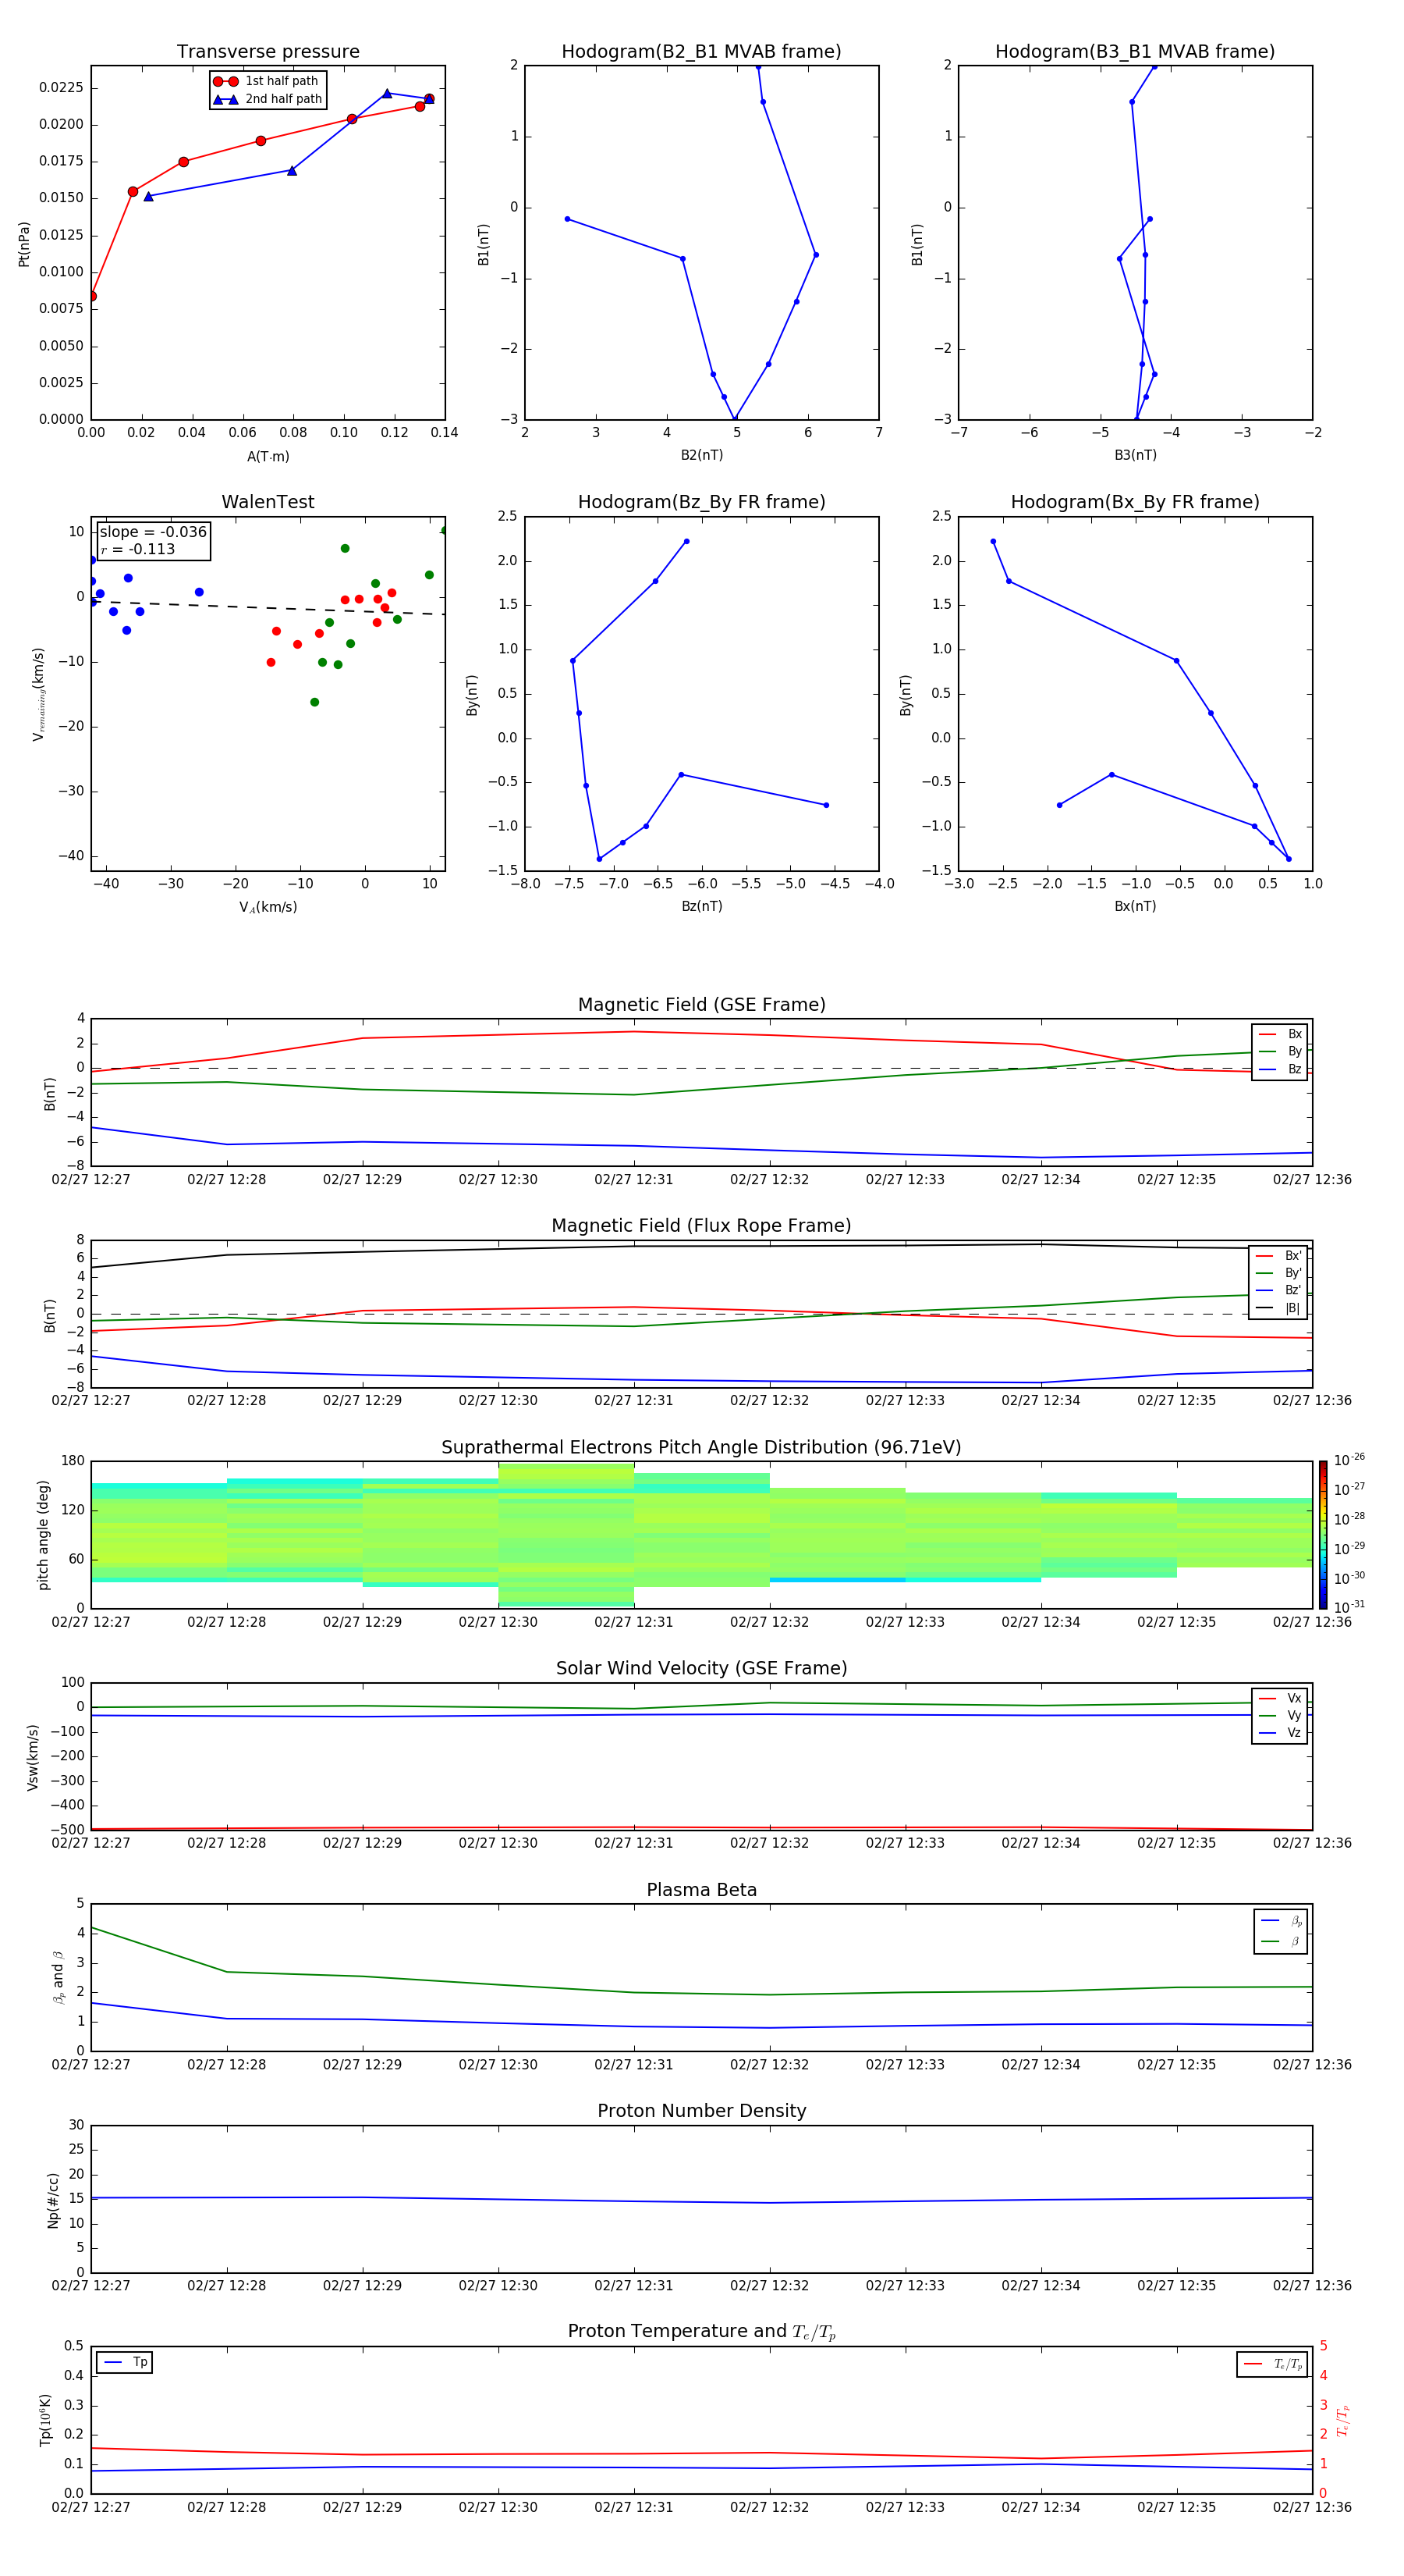Screen dimensions: 1404x2576
Task: Click the 'Hodogram(B2_B1 MVAB frame)' title
Action: click(x=701, y=52)
